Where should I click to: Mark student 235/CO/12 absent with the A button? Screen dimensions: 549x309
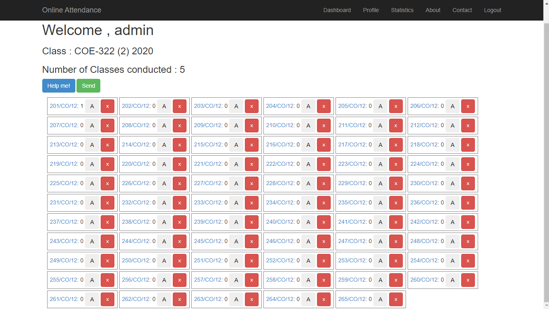(x=380, y=203)
